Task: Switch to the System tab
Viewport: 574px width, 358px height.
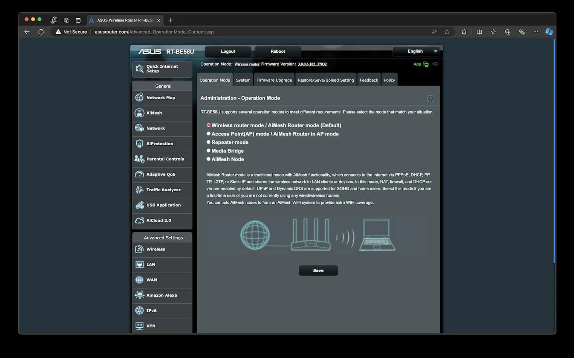Action: click(243, 80)
